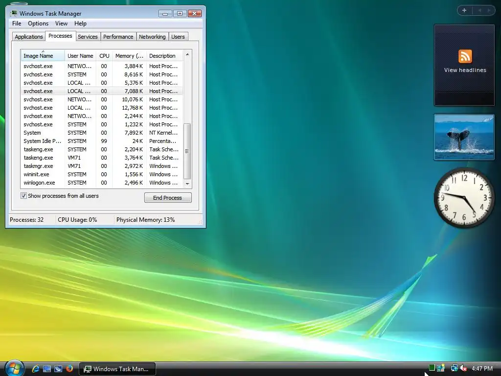501x376 pixels.
Task: Select svchost.exe using 12,768 K memory
Action: coord(102,108)
